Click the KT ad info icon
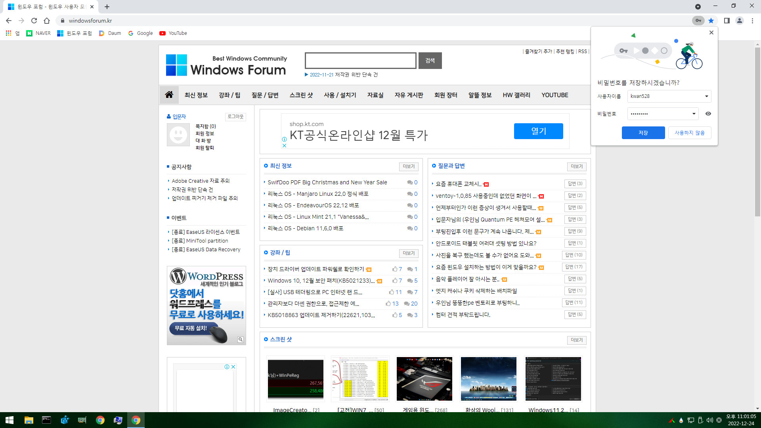The image size is (761, 428). (284, 139)
